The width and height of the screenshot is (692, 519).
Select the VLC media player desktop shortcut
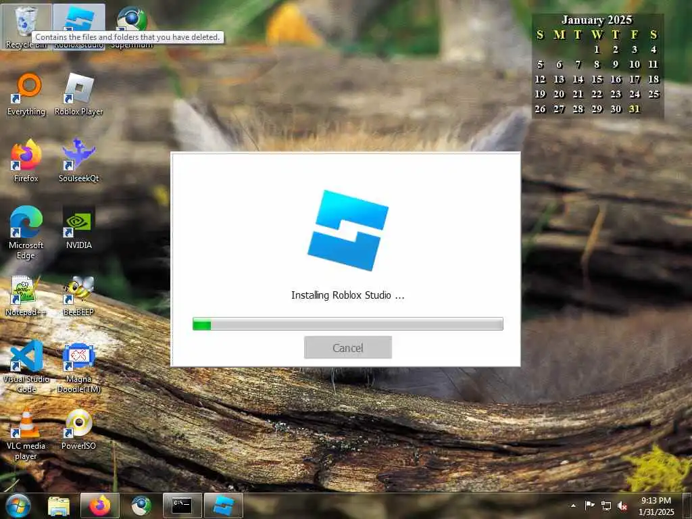[x=26, y=435]
